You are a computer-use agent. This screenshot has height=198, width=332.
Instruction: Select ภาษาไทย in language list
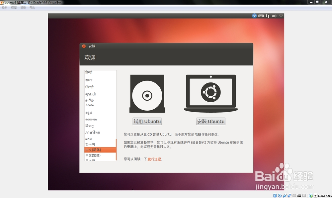pyautogui.click(x=100, y=132)
